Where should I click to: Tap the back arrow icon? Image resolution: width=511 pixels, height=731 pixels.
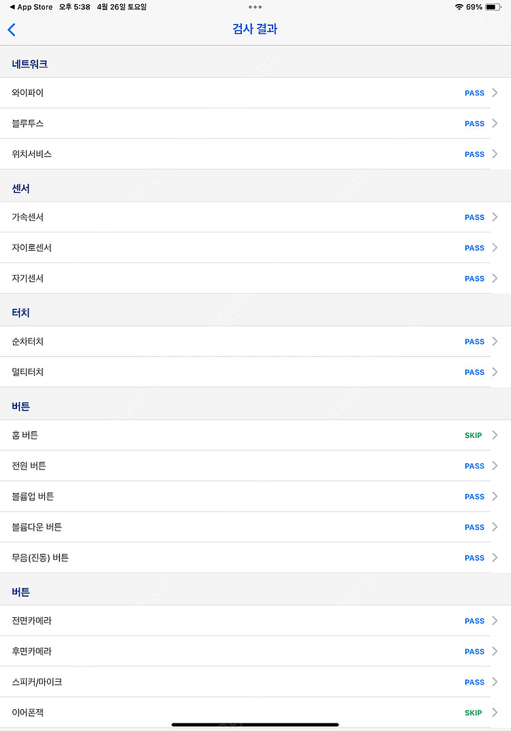[12, 29]
